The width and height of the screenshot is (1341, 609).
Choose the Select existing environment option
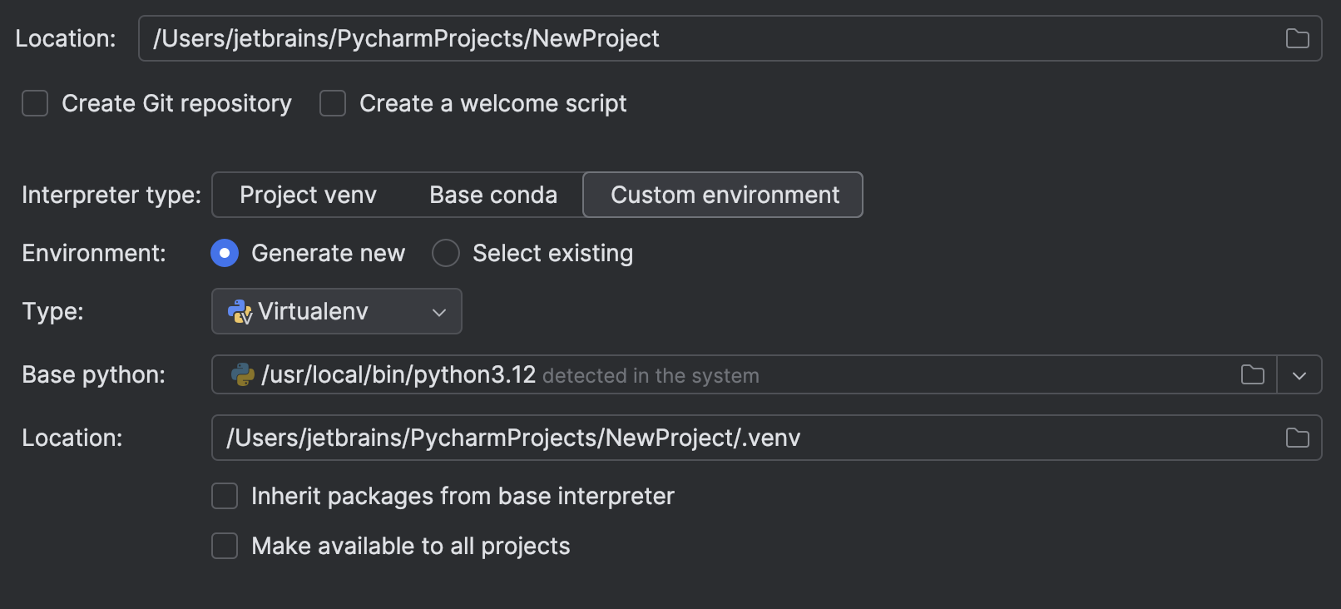[x=446, y=253]
